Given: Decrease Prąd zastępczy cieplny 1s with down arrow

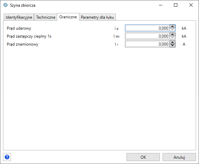Looking at the screenshot, I should (x=172, y=38).
